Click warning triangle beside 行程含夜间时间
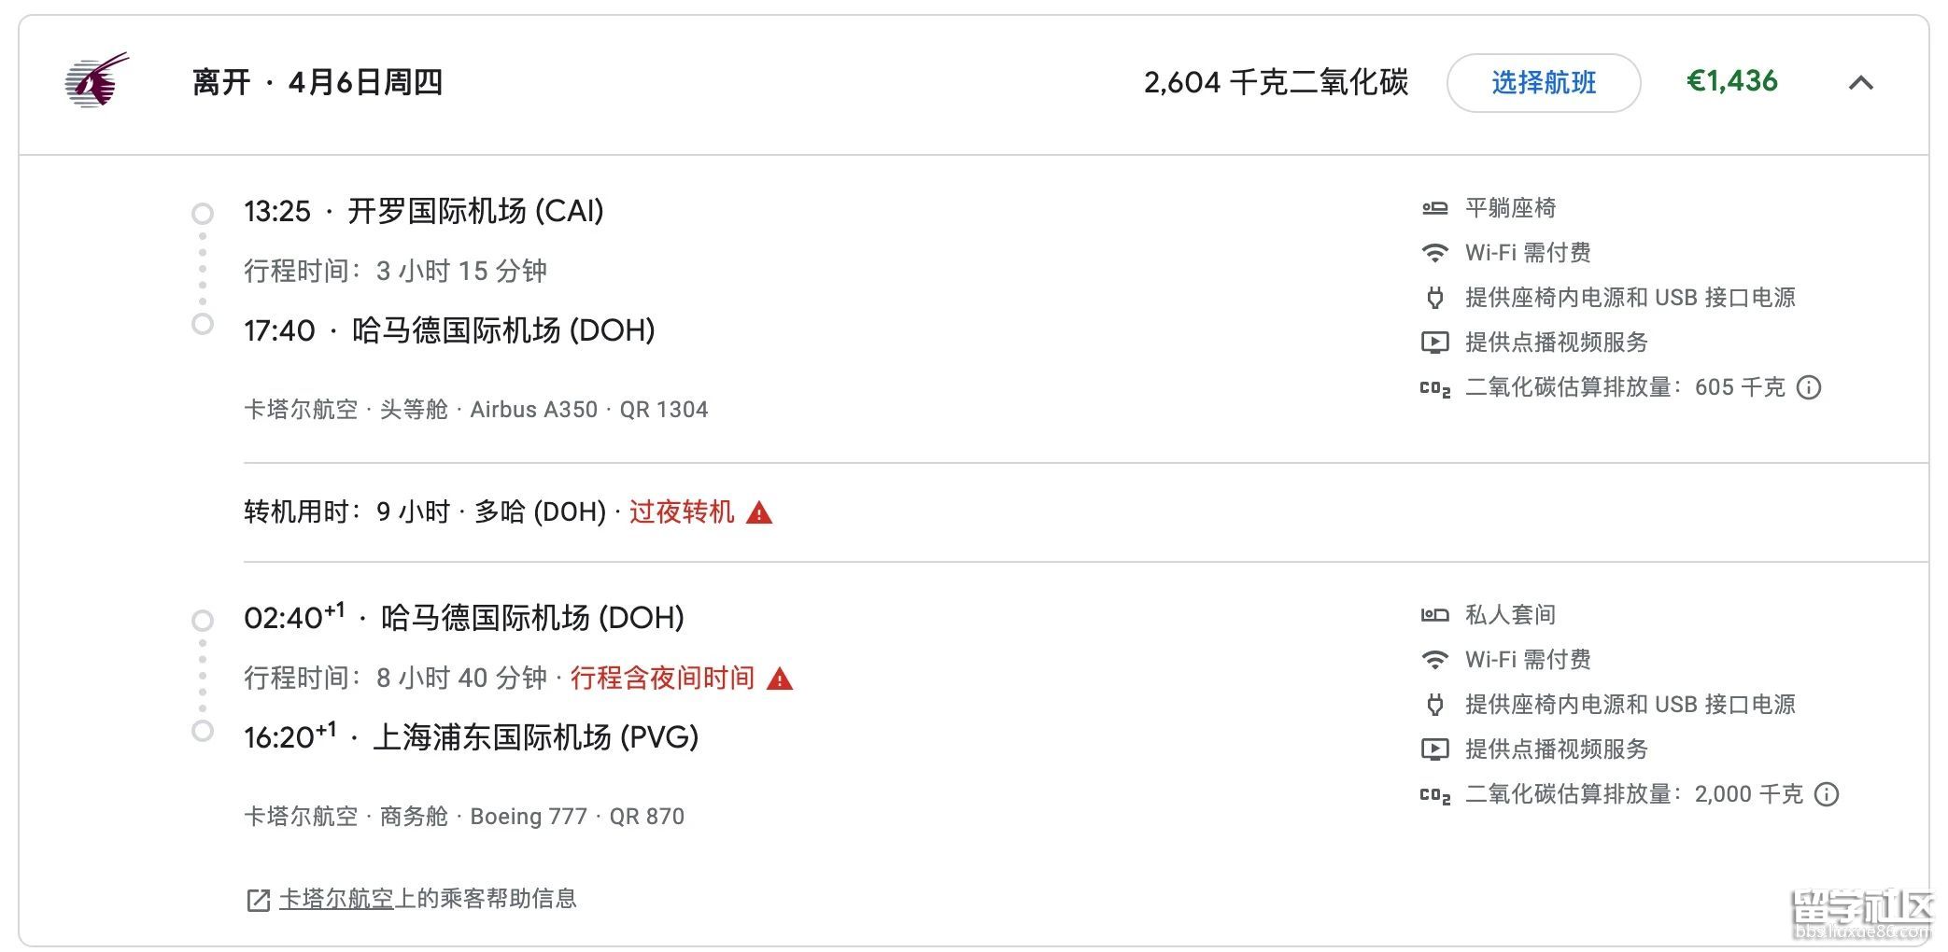Image resolution: width=1948 pixels, height=952 pixels. [x=779, y=679]
